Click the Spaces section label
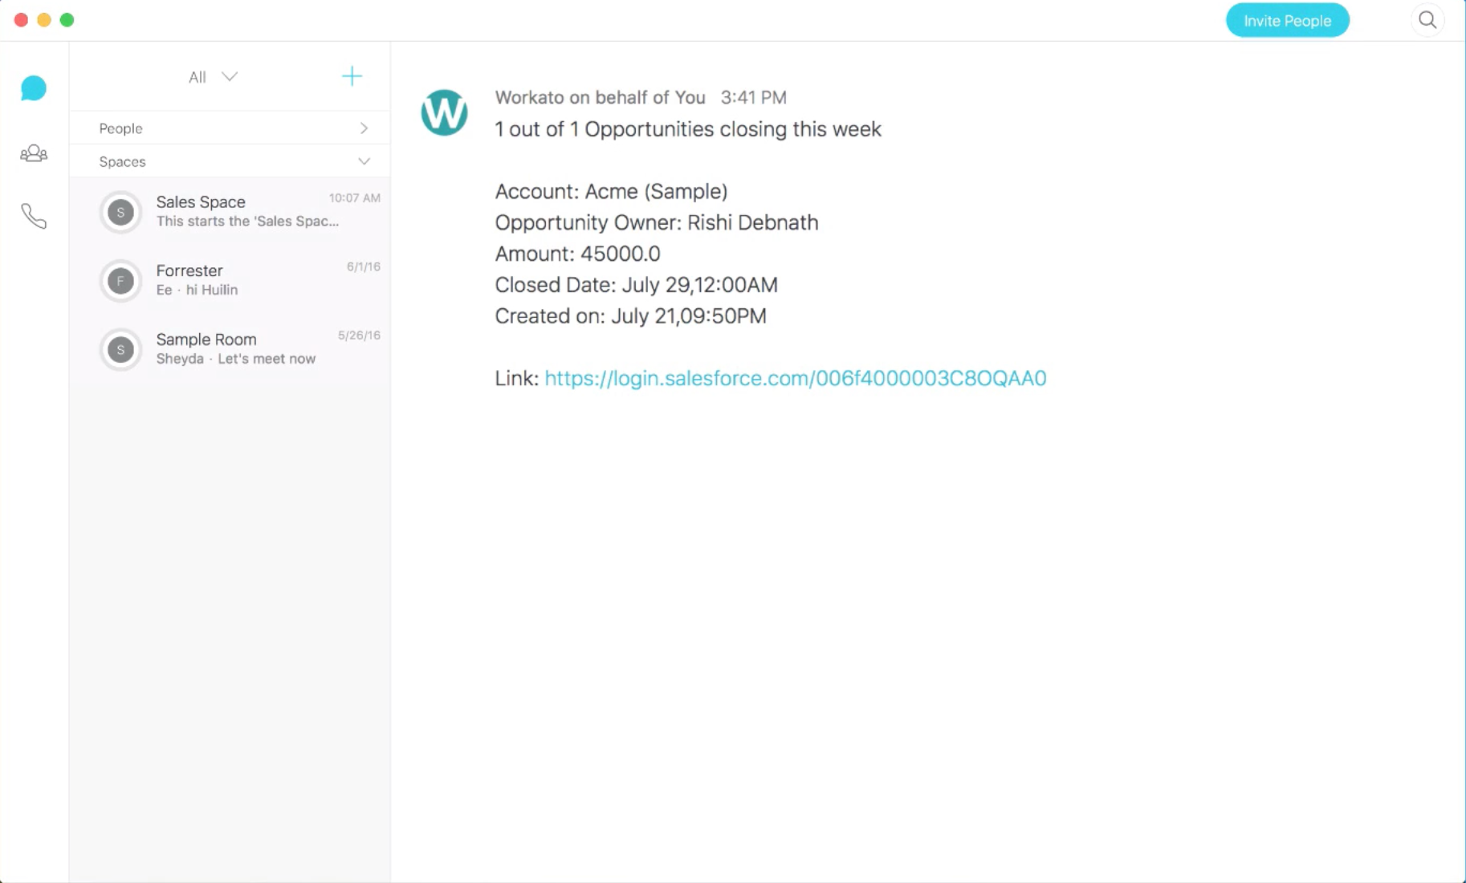Viewport: 1466px width, 883px height. [122, 161]
